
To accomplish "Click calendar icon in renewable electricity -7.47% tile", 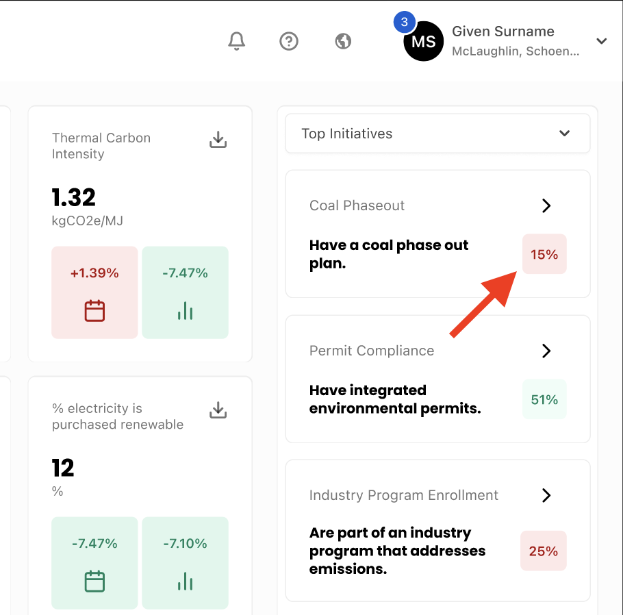I will click(94, 581).
